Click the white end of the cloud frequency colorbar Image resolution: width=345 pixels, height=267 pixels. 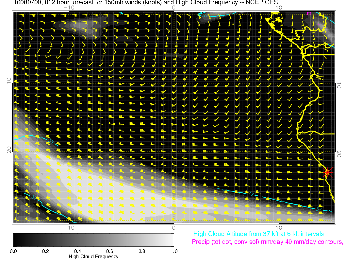coord(171,240)
